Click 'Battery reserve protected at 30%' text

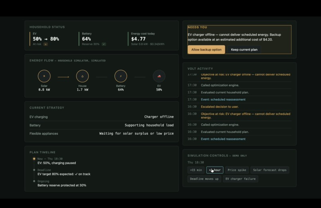coord(62,185)
